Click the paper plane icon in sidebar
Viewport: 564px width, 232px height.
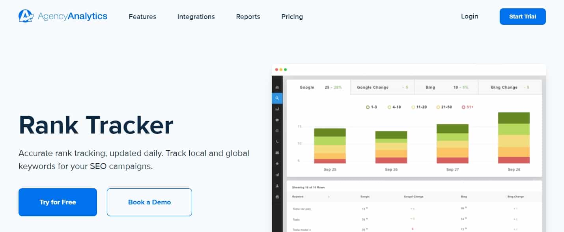point(277,174)
